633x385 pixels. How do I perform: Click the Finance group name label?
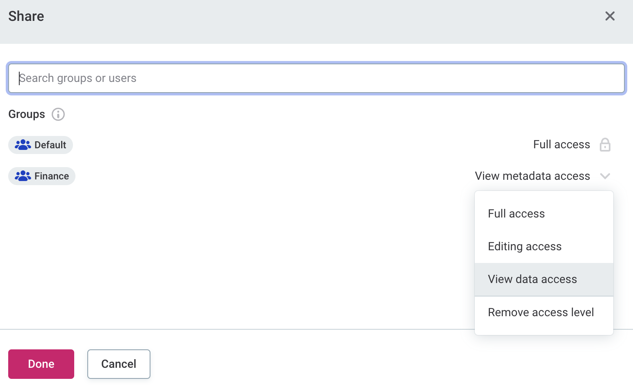pos(52,176)
